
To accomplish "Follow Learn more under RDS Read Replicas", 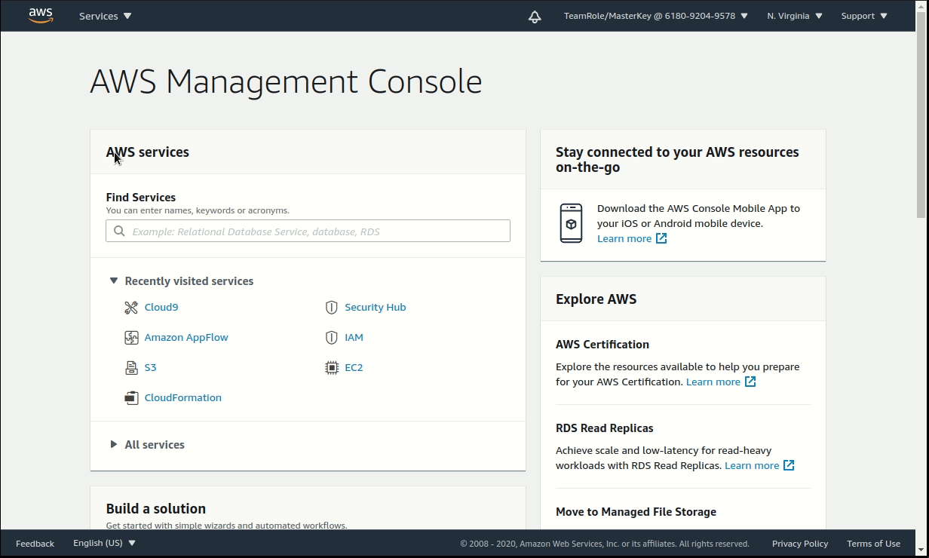I will coord(752,465).
